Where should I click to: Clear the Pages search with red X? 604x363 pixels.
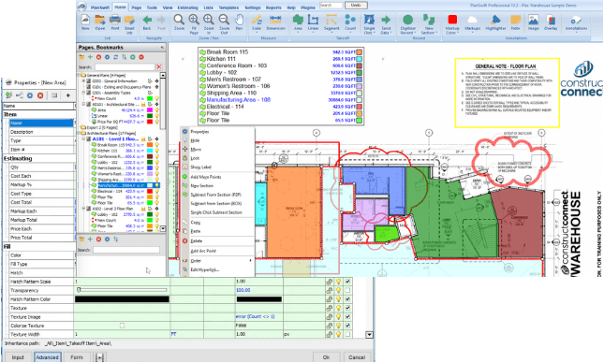pyautogui.click(x=158, y=66)
